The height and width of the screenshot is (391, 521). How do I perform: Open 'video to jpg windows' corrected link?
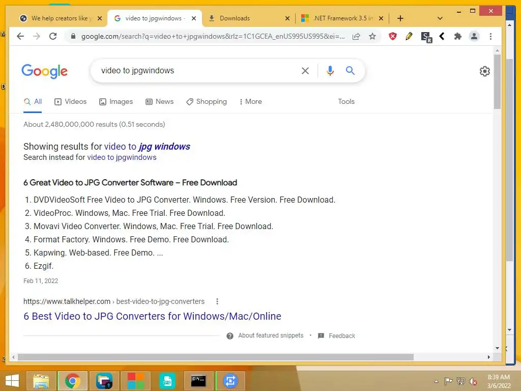tap(147, 146)
